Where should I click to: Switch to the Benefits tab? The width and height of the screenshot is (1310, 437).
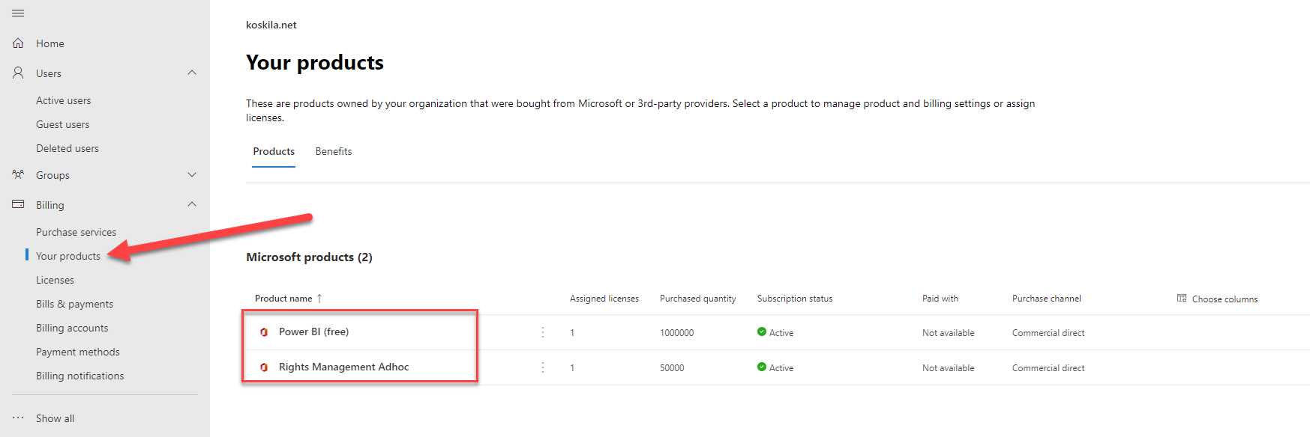tap(334, 151)
